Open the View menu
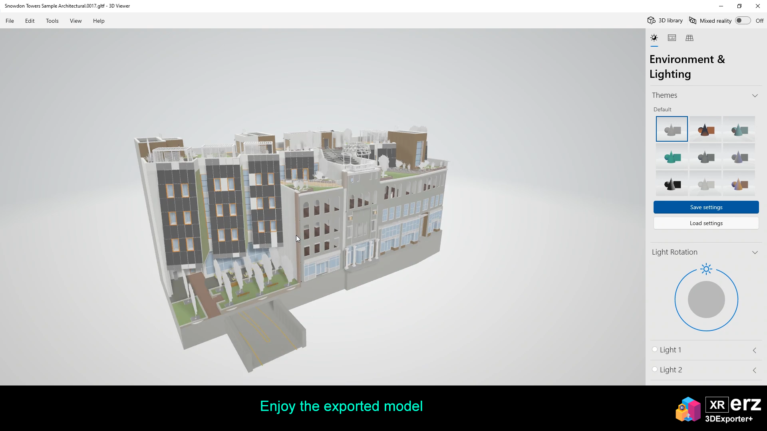This screenshot has width=767, height=431. pos(76,21)
